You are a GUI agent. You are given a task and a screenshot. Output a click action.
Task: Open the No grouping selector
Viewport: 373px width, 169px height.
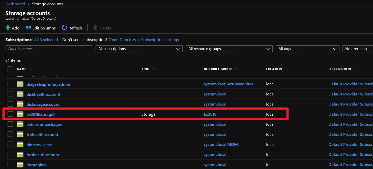click(x=357, y=49)
